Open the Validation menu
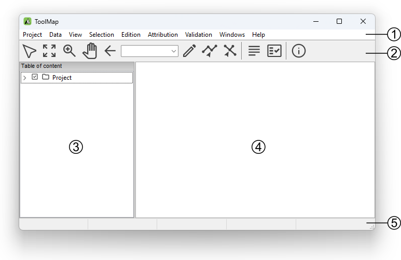The width and height of the screenshot is (401, 260). pos(199,35)
